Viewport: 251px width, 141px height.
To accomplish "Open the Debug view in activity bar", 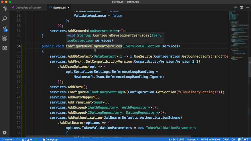I will pyautogui.click(x=5, y=38).
